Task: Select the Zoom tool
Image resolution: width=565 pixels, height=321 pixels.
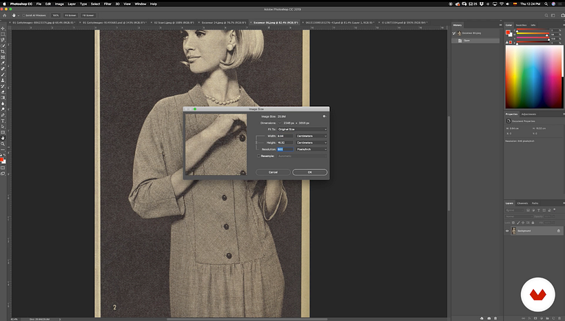Action: [3, 144]
